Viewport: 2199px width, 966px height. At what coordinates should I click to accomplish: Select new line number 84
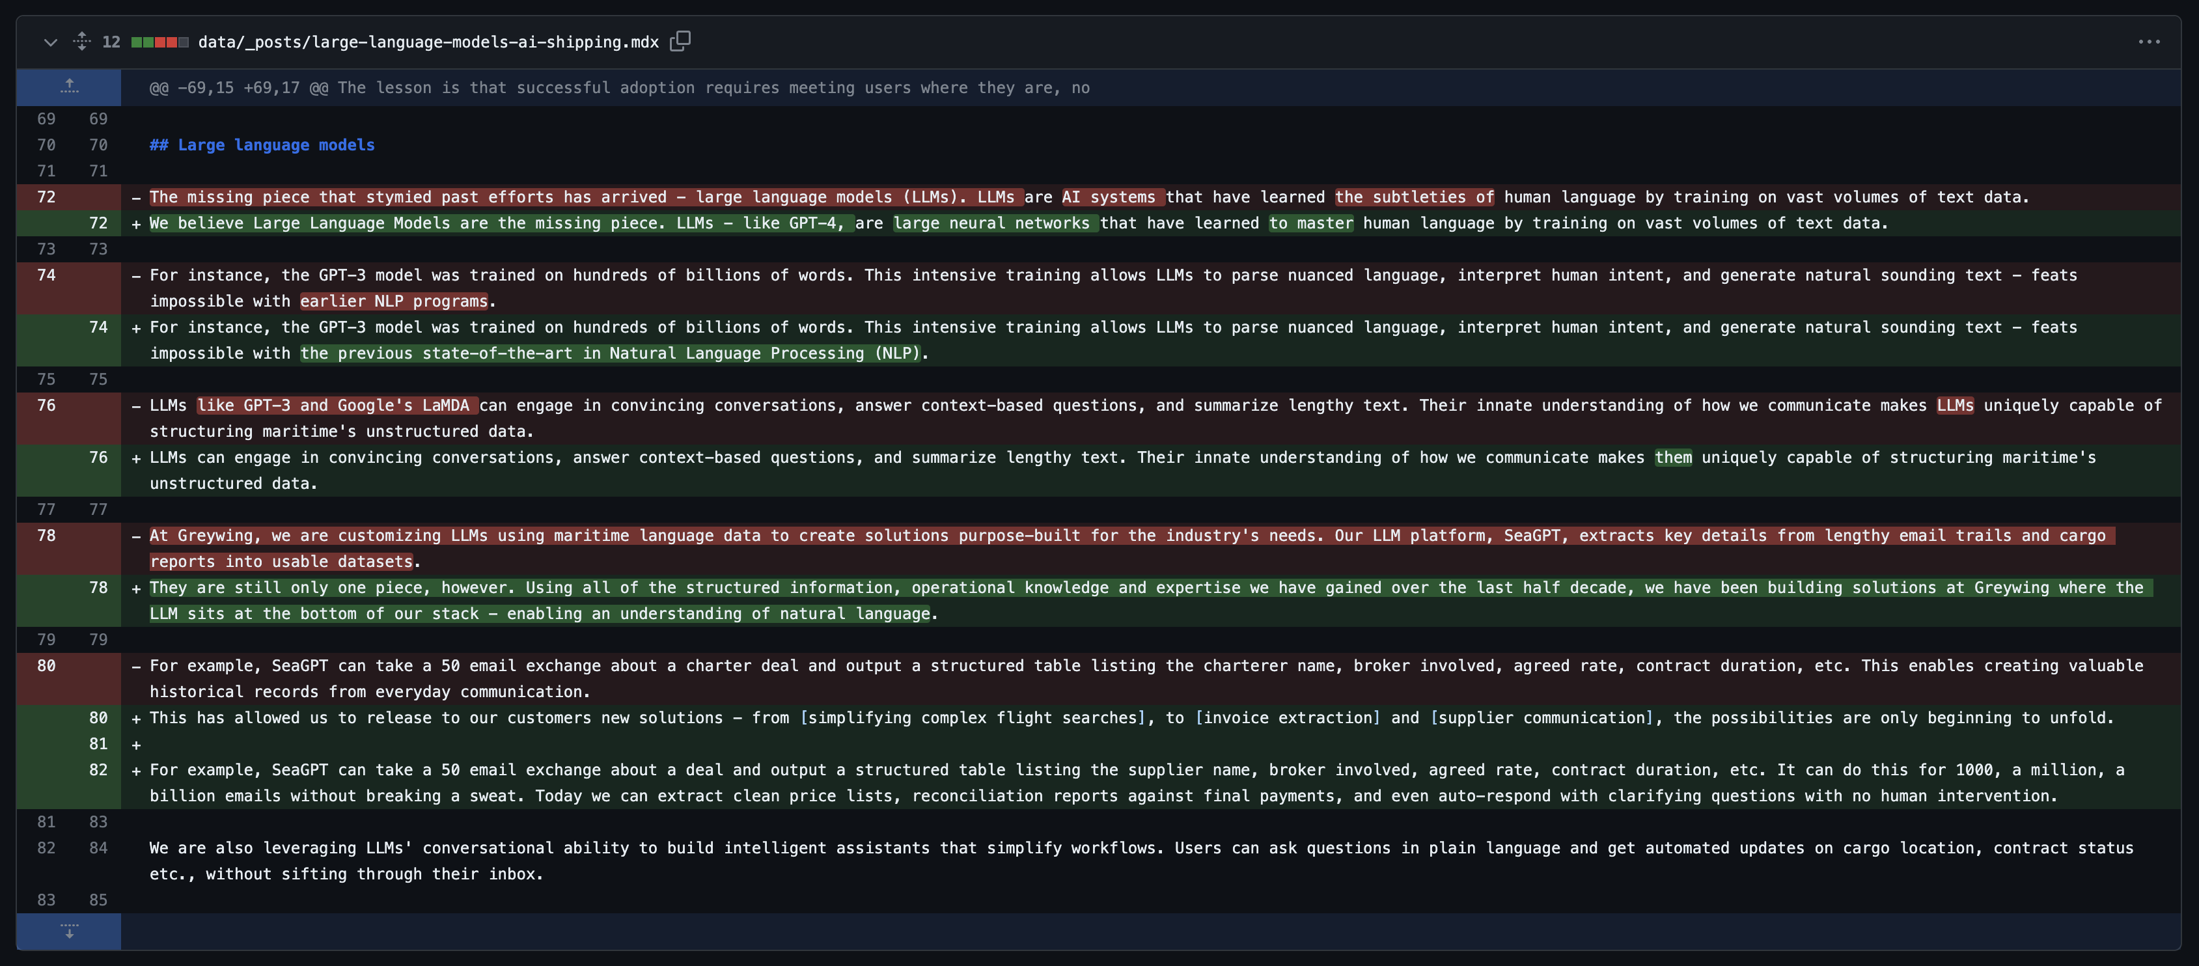click(98, 848)
